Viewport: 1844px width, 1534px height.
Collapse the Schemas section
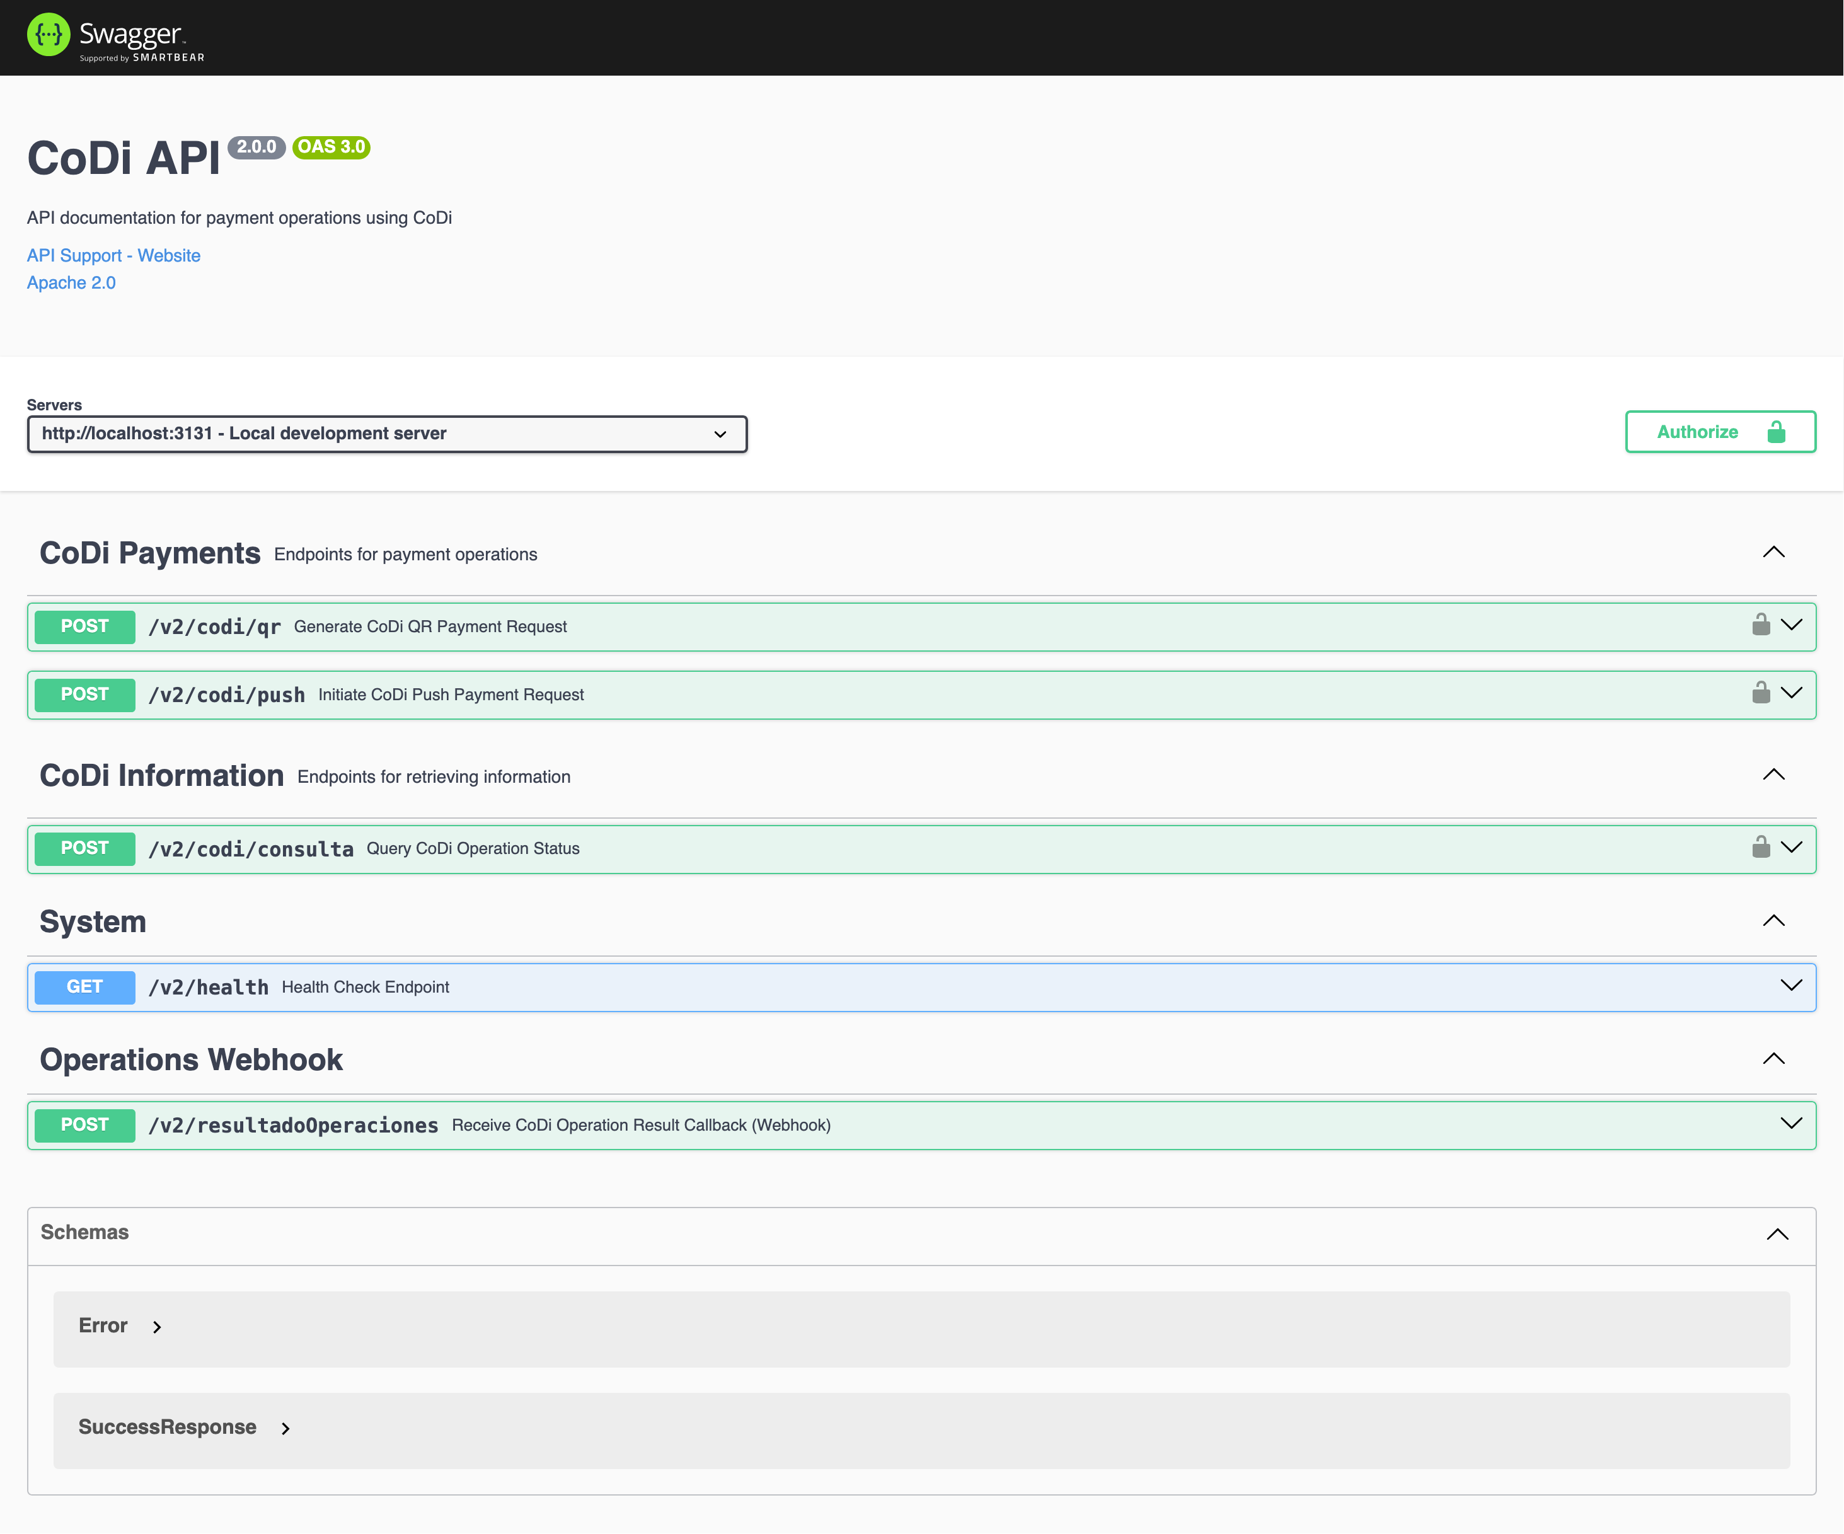tap(1777, 1234)
